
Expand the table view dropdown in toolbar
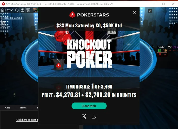(10, 10)
